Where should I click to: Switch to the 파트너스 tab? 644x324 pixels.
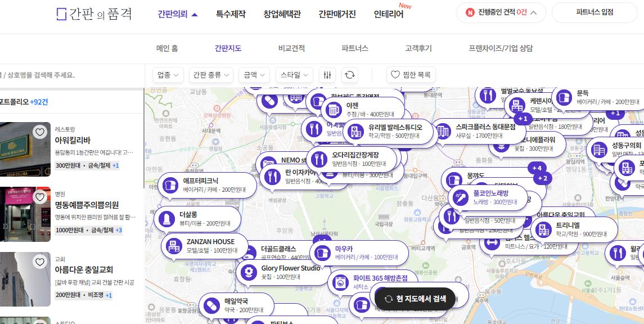[x=355, y=48]
